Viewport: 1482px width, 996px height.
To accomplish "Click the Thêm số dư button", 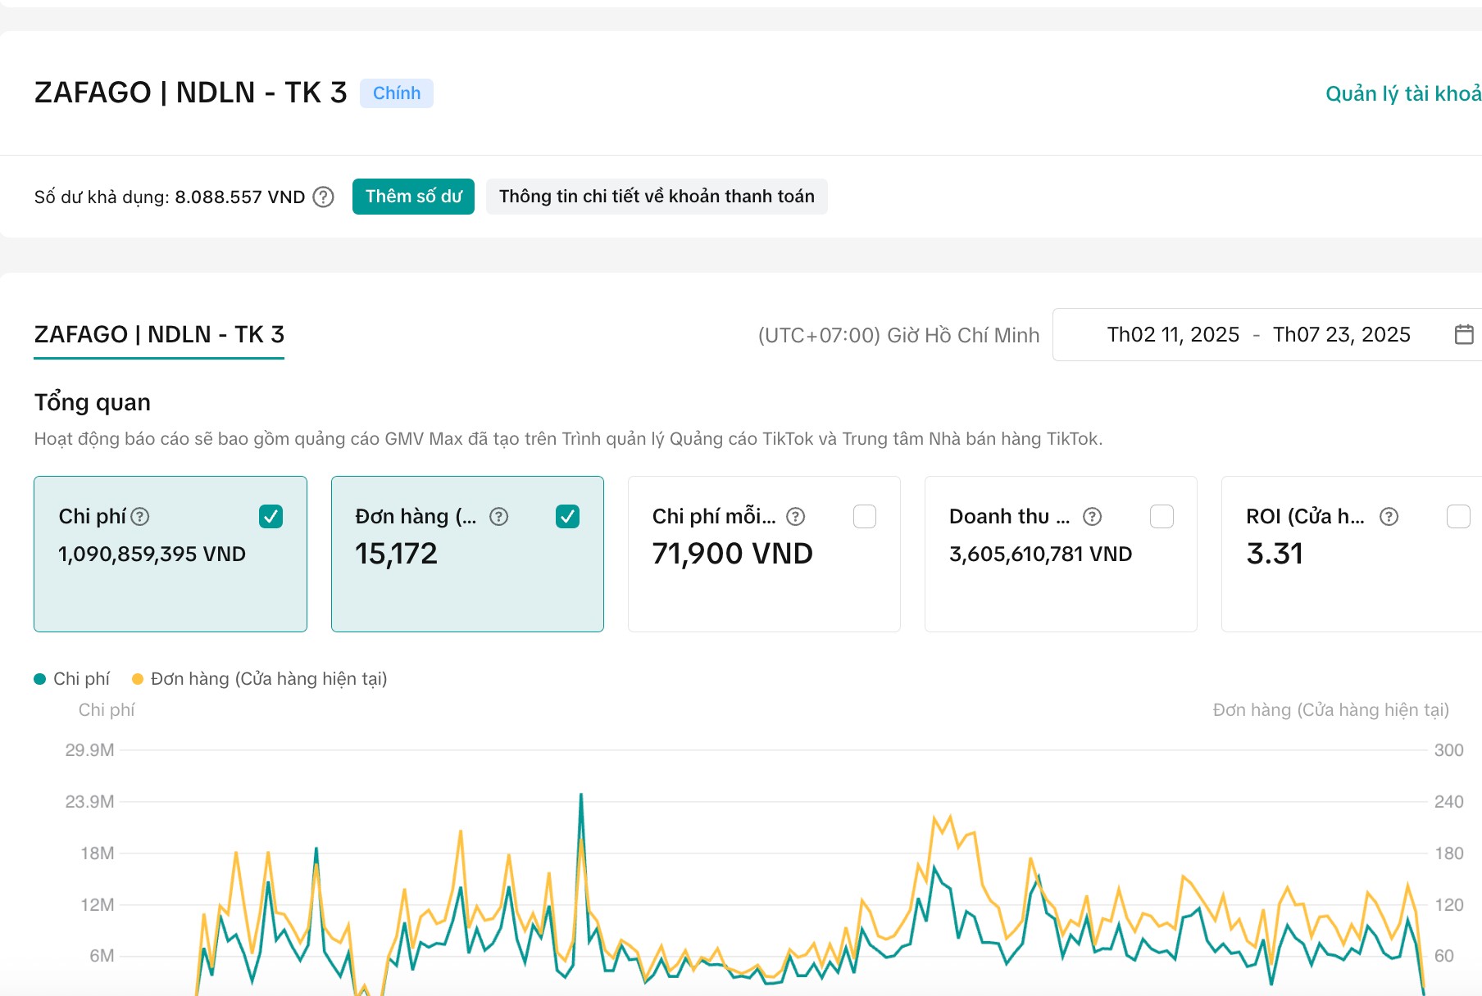I will 413,197.
